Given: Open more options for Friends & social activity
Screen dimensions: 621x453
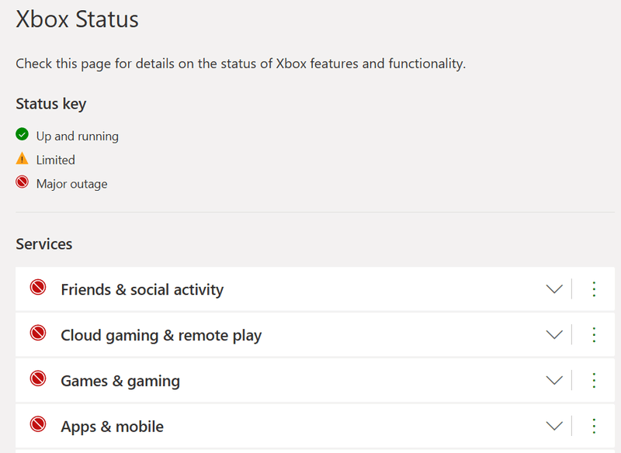Looking at the screenshot, I should coord(594,289).
